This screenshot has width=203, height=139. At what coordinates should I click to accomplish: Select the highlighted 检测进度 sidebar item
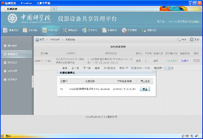tap(17, 54)
